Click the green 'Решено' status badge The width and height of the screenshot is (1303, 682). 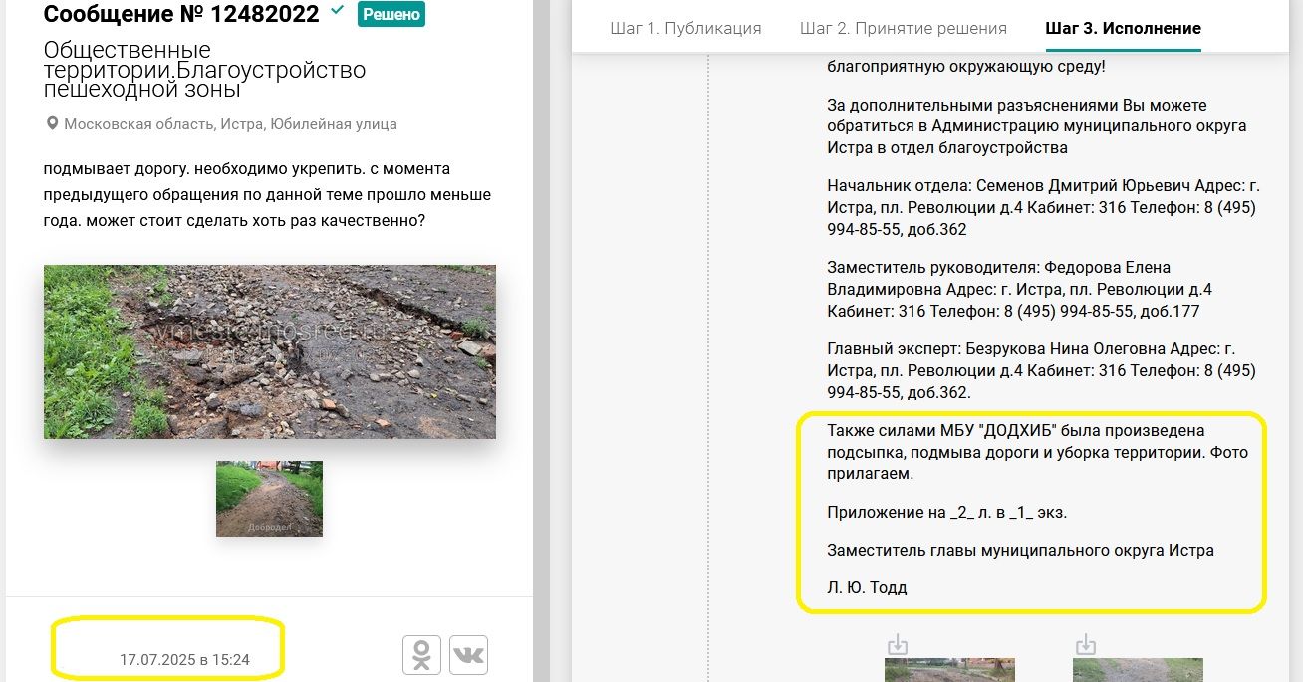pyautogui.click(x=391, y=14)
